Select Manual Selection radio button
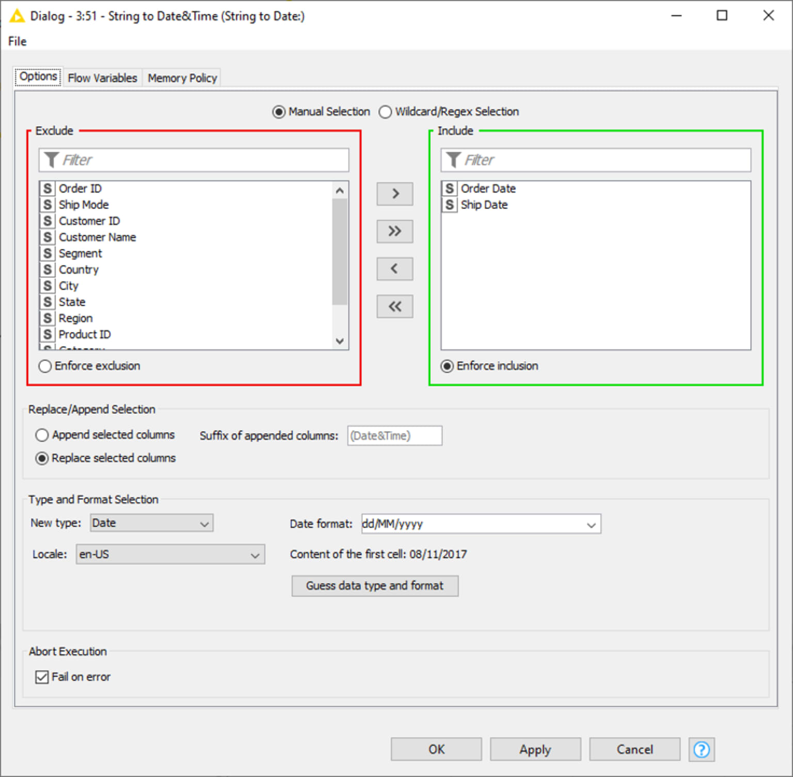 click(x=279, y=112)
